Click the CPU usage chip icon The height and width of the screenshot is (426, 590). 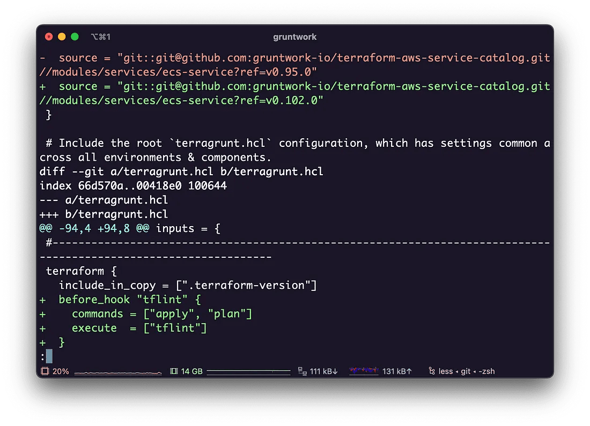click(45, 371)
